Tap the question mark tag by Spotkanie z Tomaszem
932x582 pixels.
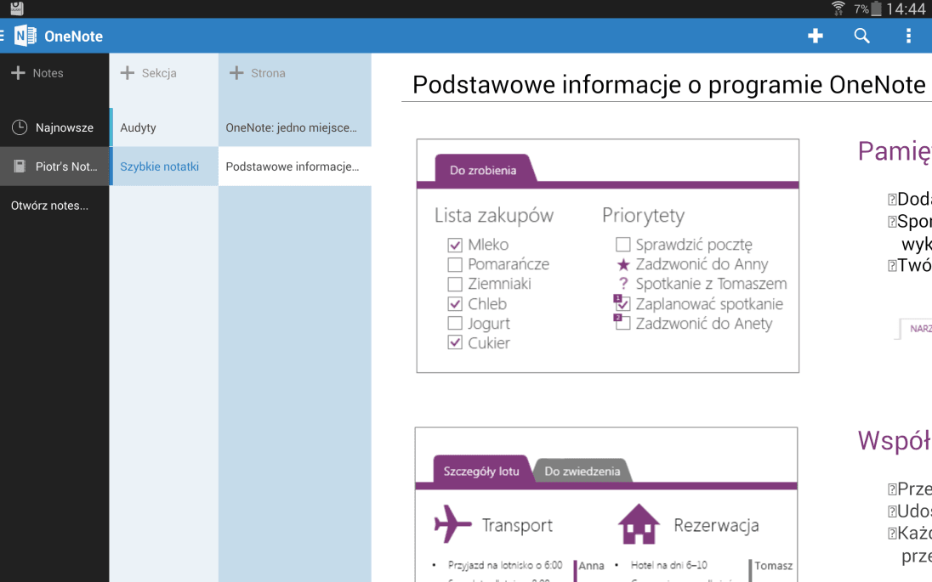pos(623,284)
